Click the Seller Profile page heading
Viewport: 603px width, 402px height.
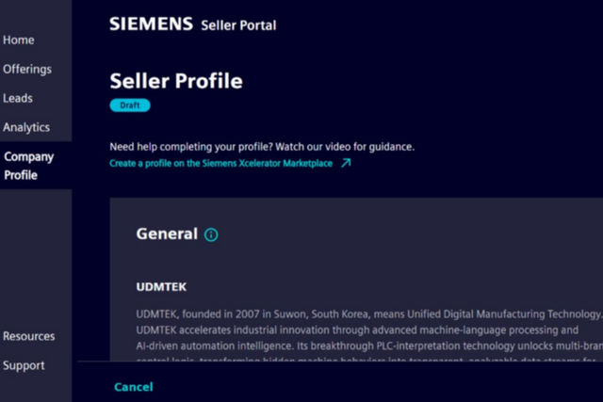pos(176,80)
